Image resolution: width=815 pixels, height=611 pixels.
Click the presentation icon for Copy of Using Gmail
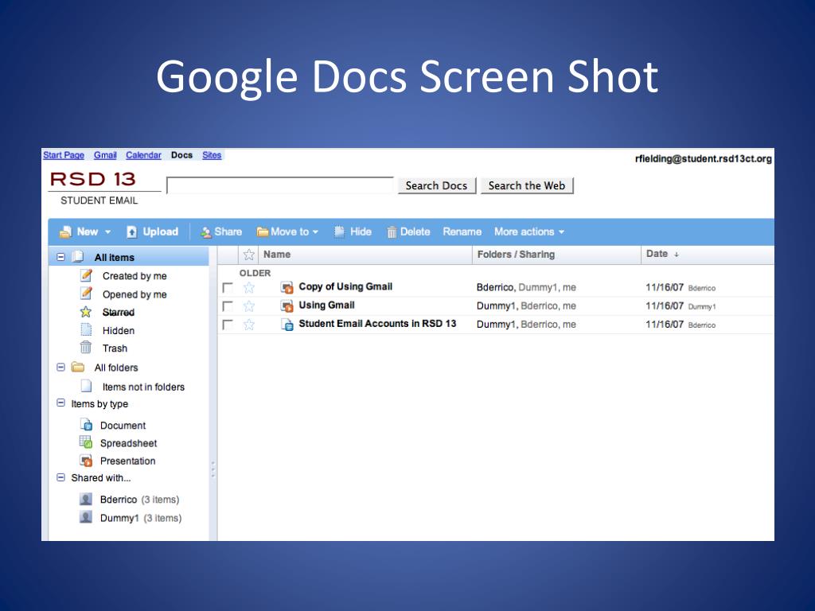(x=287, y=287)
